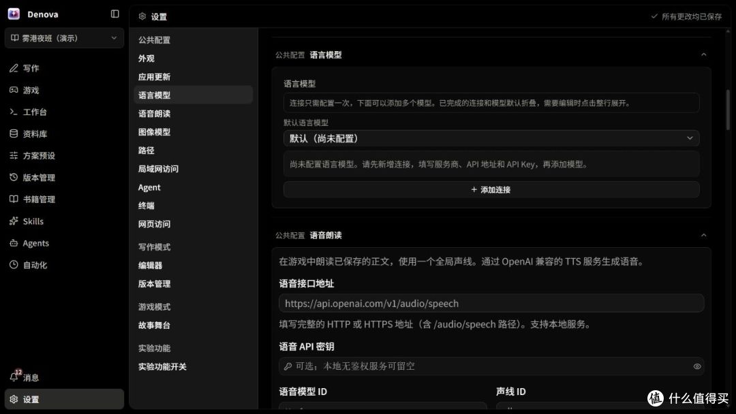Select 外观 in settings navigation
The width and height of the screenshot is (736, 414).
tap(194, 58)
